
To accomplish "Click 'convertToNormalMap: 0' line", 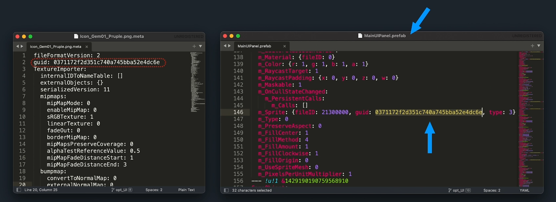I will click(81, 178).
